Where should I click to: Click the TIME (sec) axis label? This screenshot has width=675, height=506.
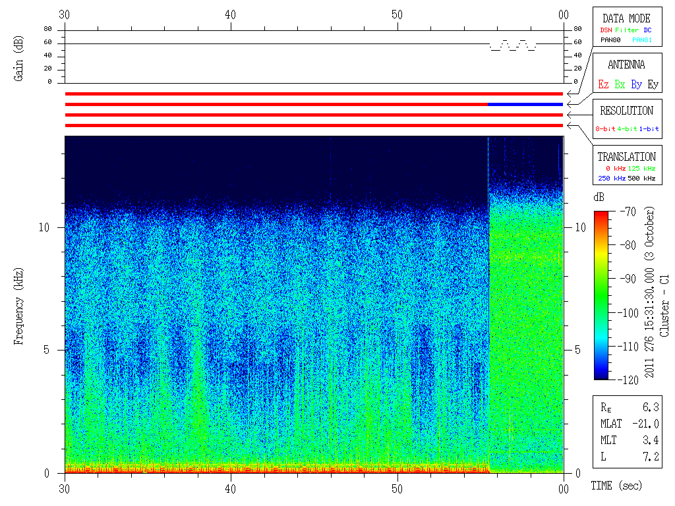[616, 486]
